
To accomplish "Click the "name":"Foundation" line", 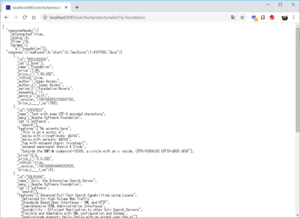I will [35, 67].
